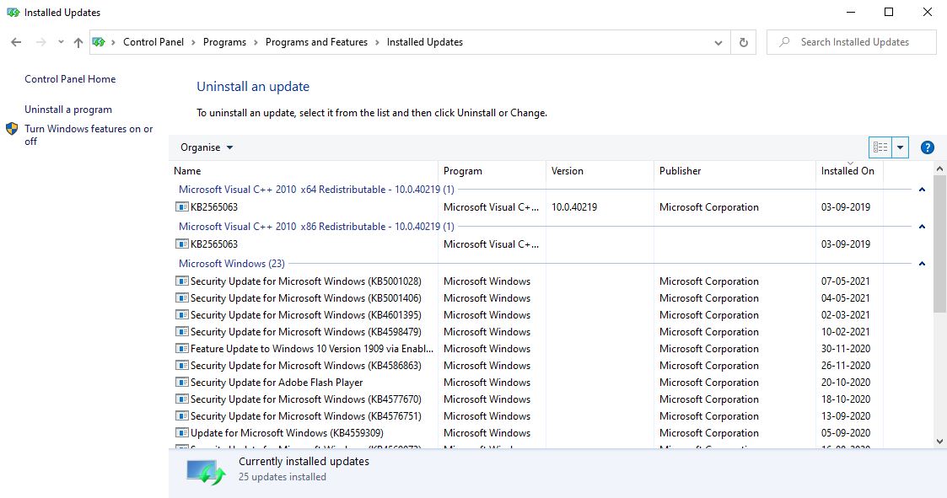Click the 07-05-2021 install date
This screenshot has width=947, height=498.
(x=846, y=281)
